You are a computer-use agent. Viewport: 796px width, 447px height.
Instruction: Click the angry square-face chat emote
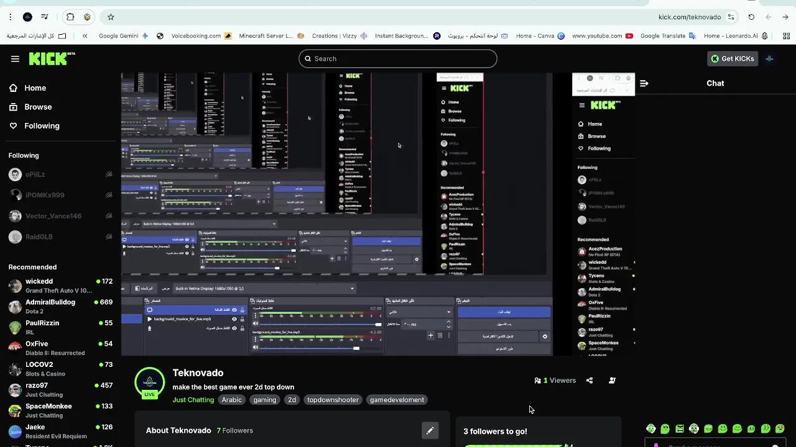pos(680,428)
